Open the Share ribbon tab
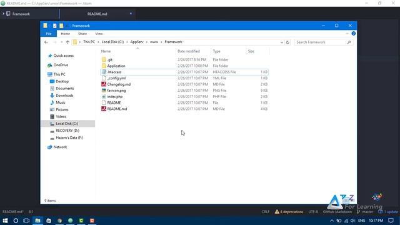400x225 pixels. (x=82, y=34)
